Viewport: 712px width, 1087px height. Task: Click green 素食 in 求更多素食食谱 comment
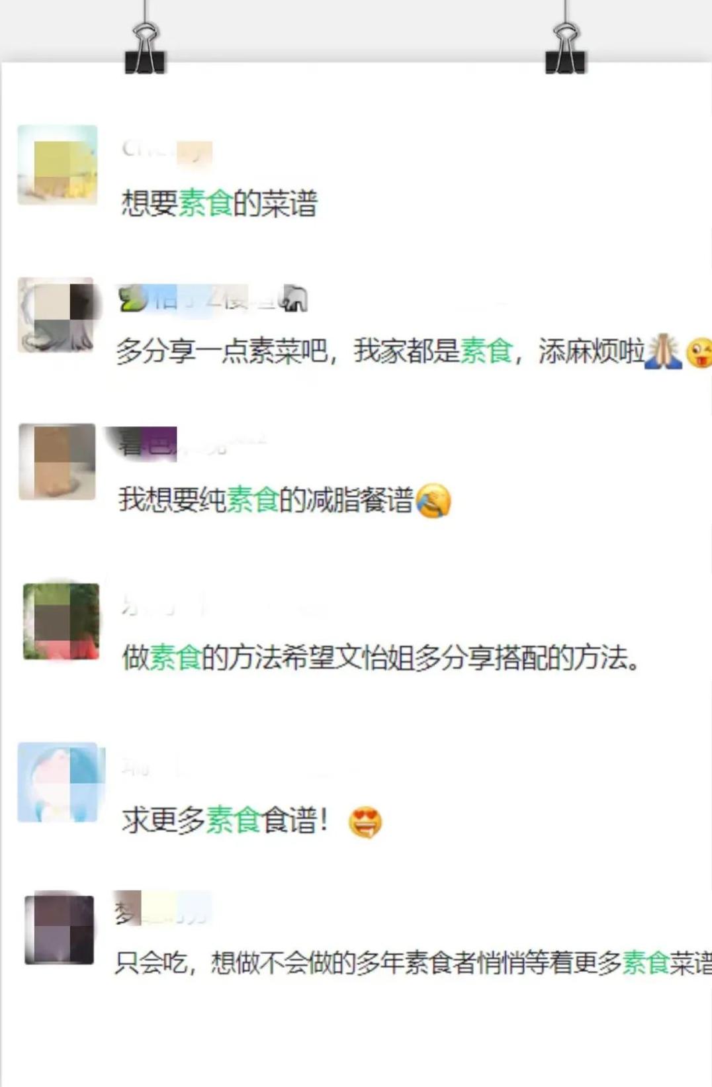(x=233, y=820)
